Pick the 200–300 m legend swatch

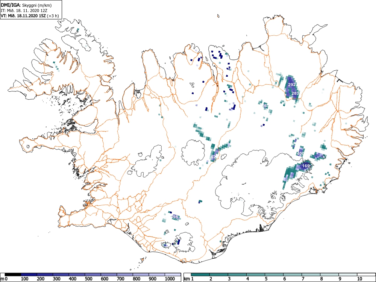tap(45, 274)
